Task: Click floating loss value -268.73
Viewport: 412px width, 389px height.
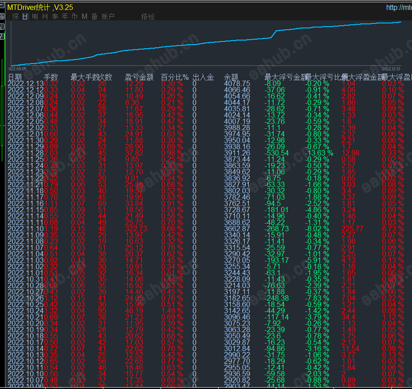Action: coord(276,229)
